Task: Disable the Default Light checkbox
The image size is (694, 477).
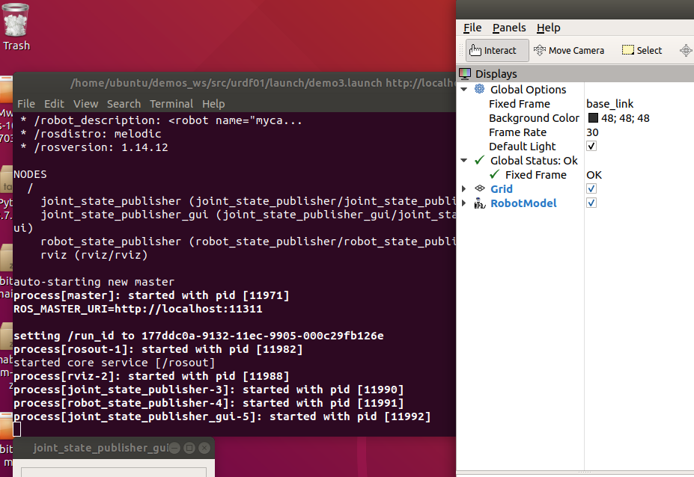Action: (x=591, y=146)
